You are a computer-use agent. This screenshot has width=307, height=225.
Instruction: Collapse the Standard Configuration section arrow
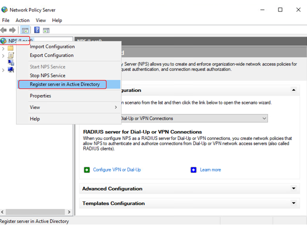[293, 90]
